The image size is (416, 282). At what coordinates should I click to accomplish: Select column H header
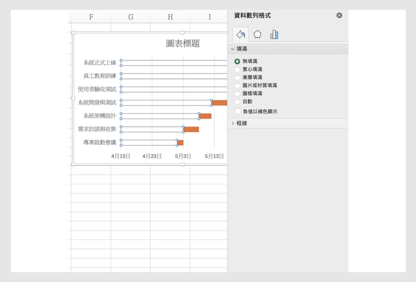[170, 17]
